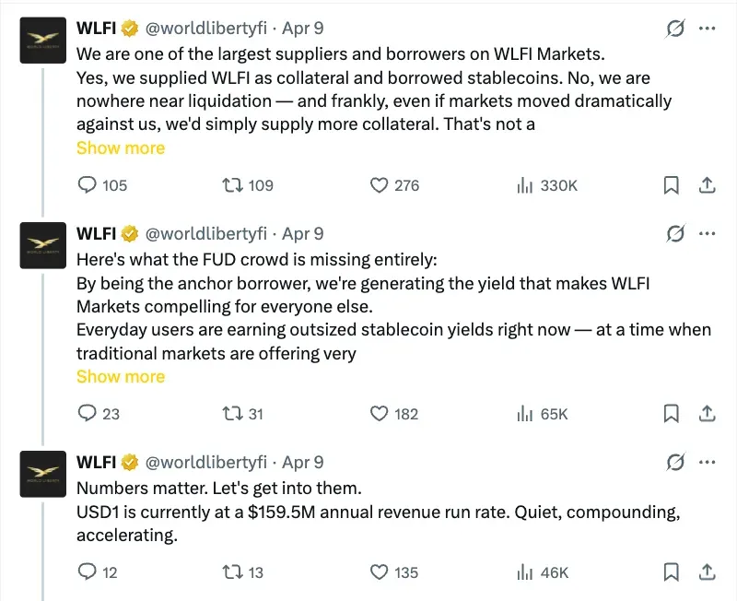The image size is (737, 601).
Task: Open more options menu on first post
Action: coord(708,29)
